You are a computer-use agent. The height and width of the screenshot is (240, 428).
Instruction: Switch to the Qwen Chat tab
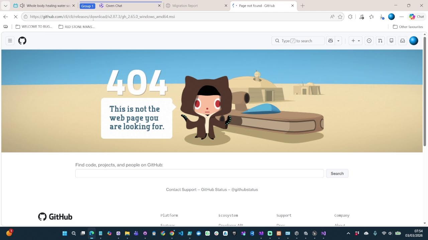click(x=130, y=6)
